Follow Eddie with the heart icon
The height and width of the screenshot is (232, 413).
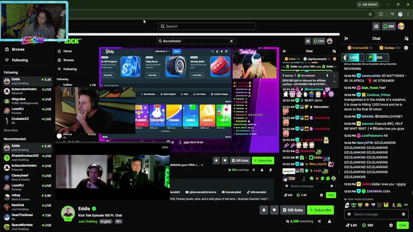click(274, 210)
